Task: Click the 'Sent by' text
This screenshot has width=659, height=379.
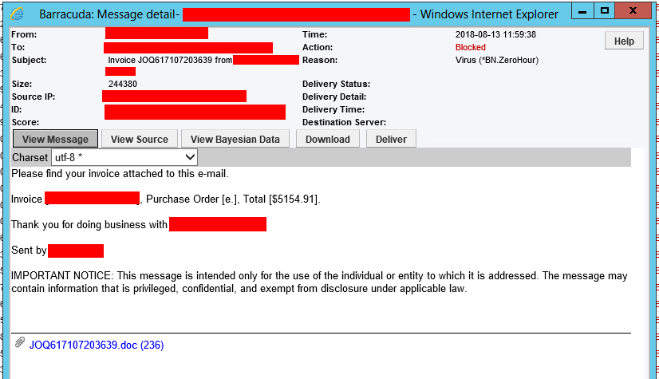Action: click(29, 250)
